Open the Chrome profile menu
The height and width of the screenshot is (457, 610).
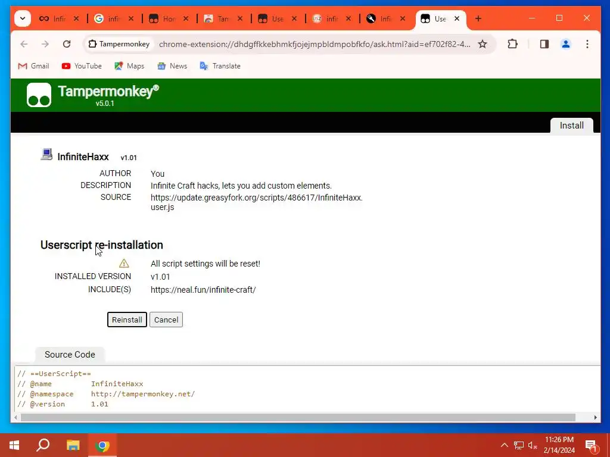click(566, 44)
